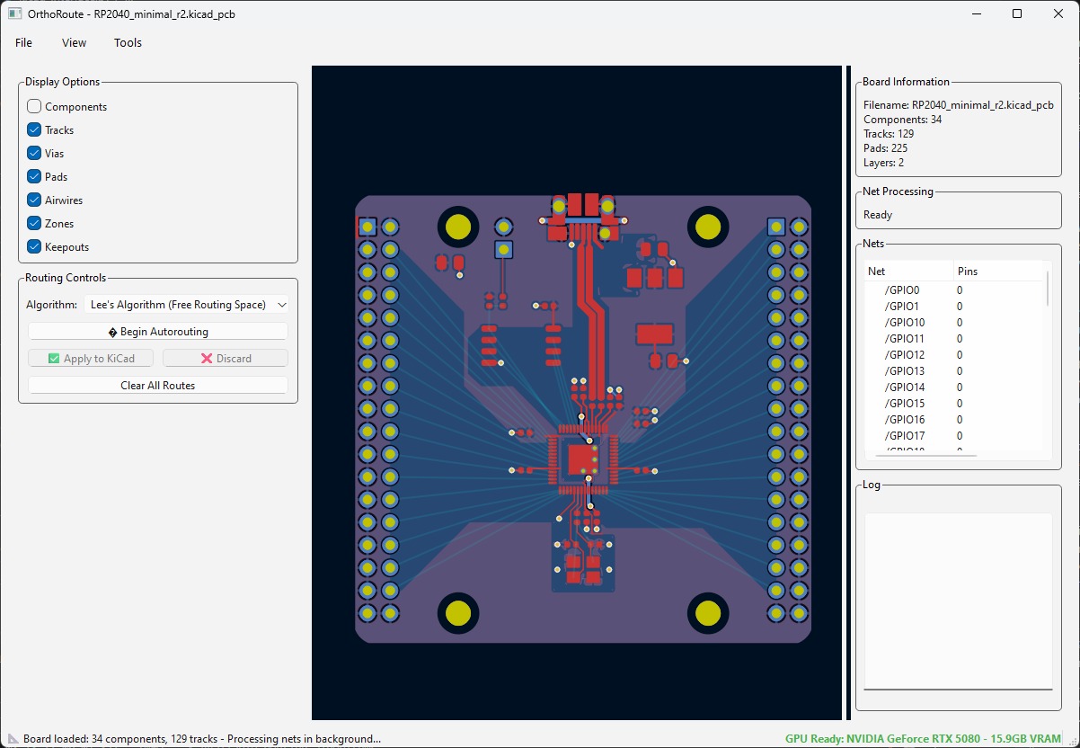The image size is (1080, 748).
Task: Open the View menu
Action: tap(74, 42)
